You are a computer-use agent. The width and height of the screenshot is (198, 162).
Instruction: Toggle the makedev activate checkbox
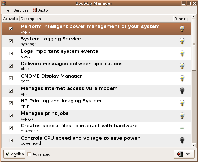pos(11,128)
